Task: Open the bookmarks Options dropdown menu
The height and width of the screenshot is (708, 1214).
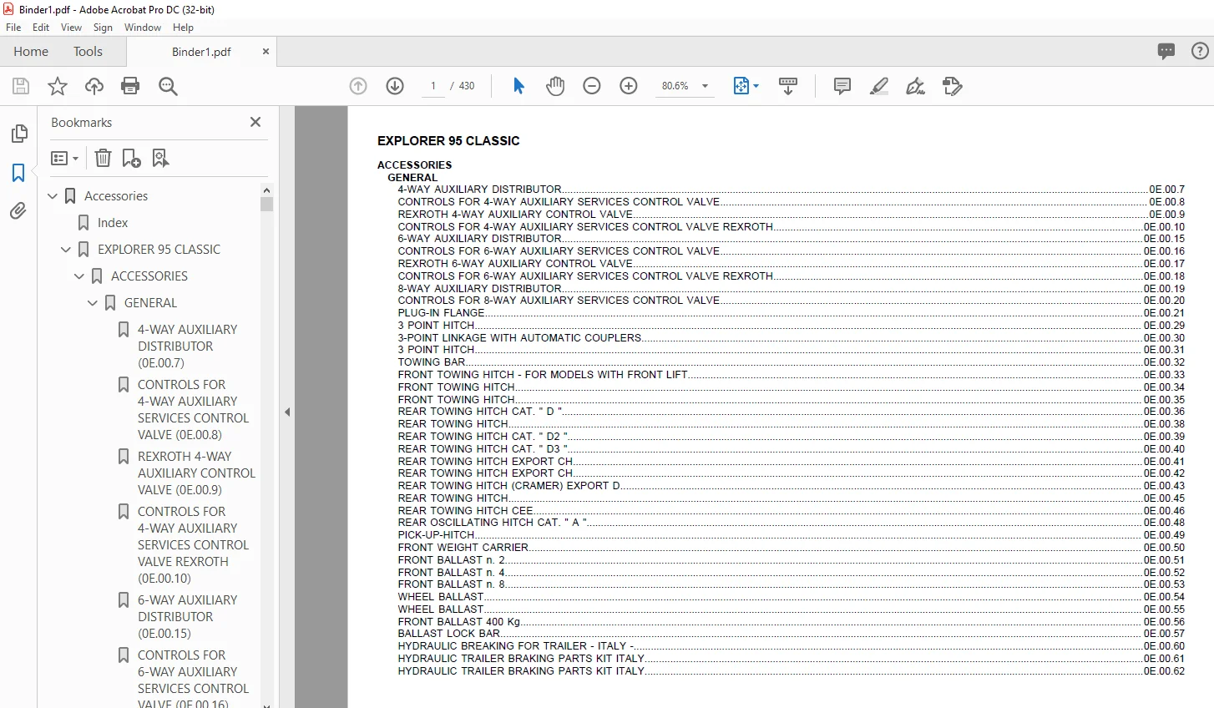Action: [x=64, y=158]
